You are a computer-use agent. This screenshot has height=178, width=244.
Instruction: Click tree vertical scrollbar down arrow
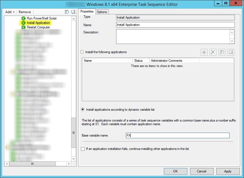[x=74, y=159]
